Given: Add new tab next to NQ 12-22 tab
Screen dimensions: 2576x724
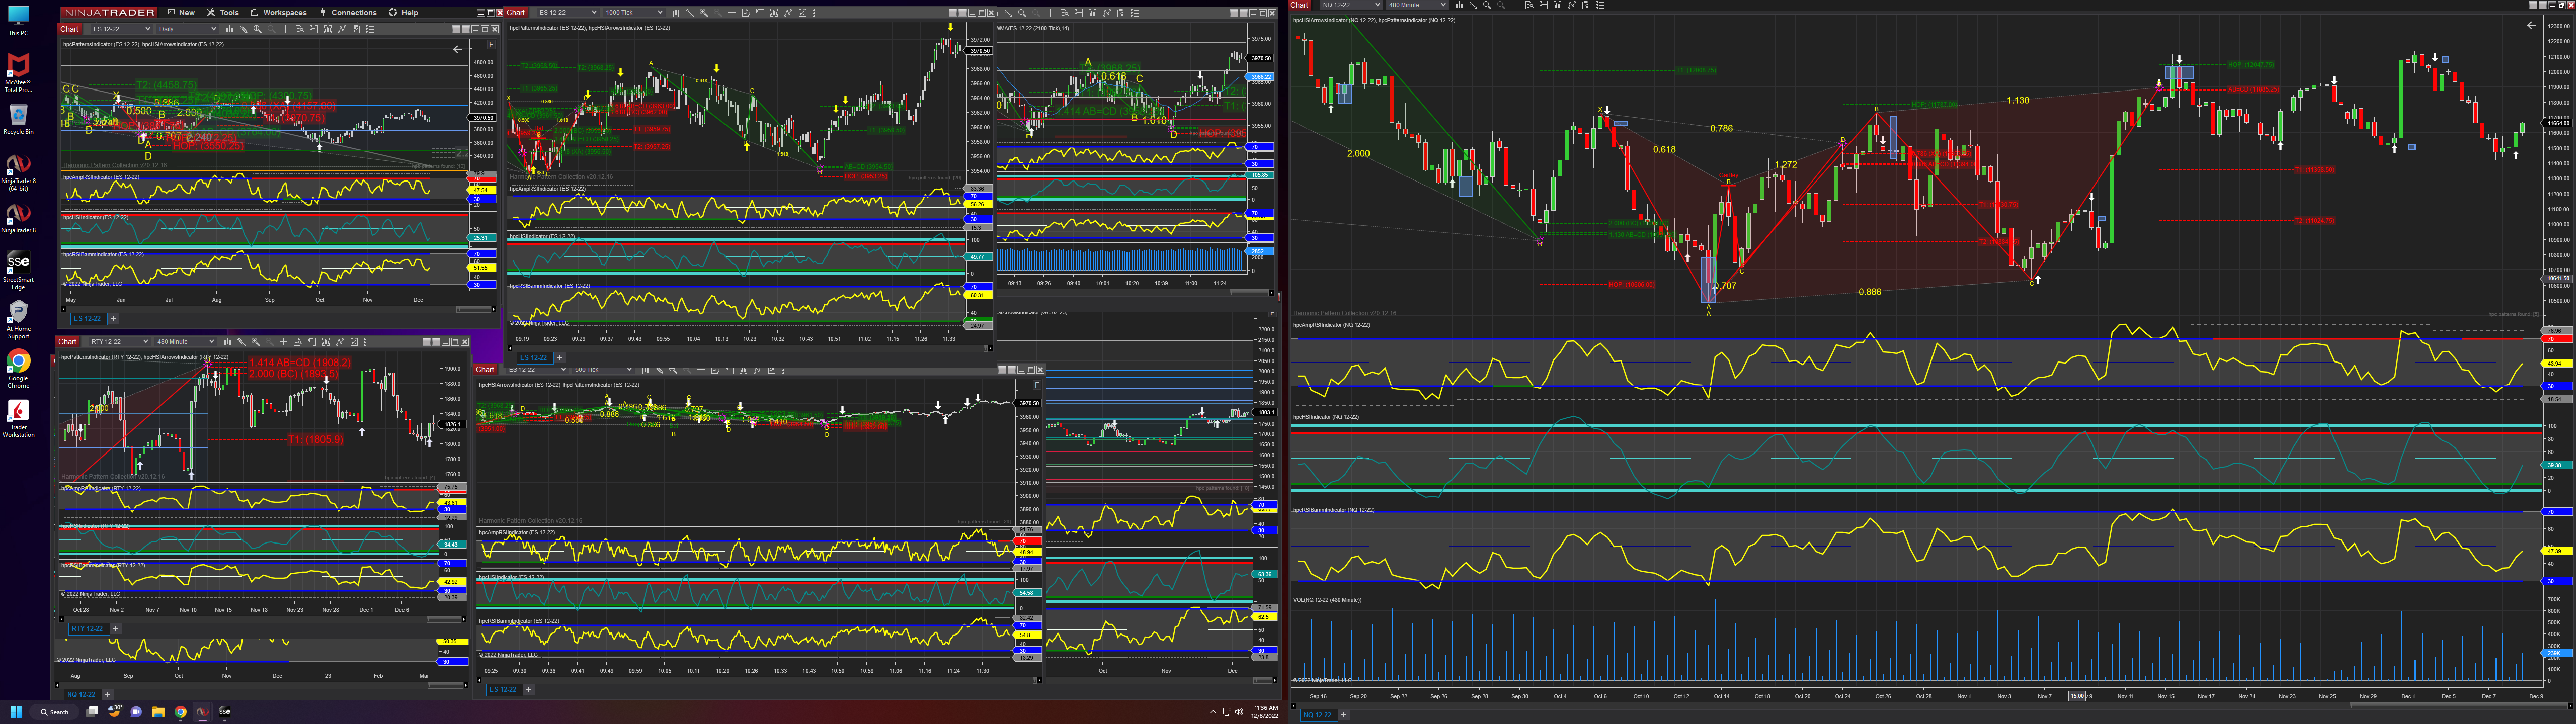Looking at the screenshot, I should 1343,715.
